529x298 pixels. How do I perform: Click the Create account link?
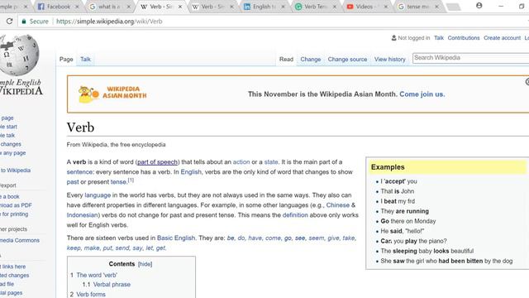(x=502, y=38)
